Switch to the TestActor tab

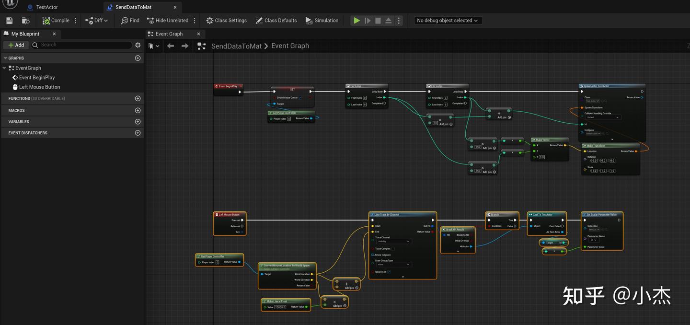point(46,7)
